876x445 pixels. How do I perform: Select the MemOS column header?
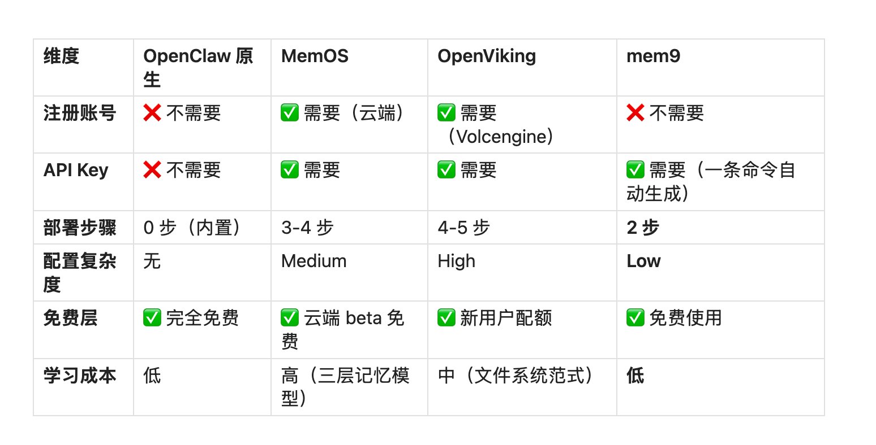[315, 56]
